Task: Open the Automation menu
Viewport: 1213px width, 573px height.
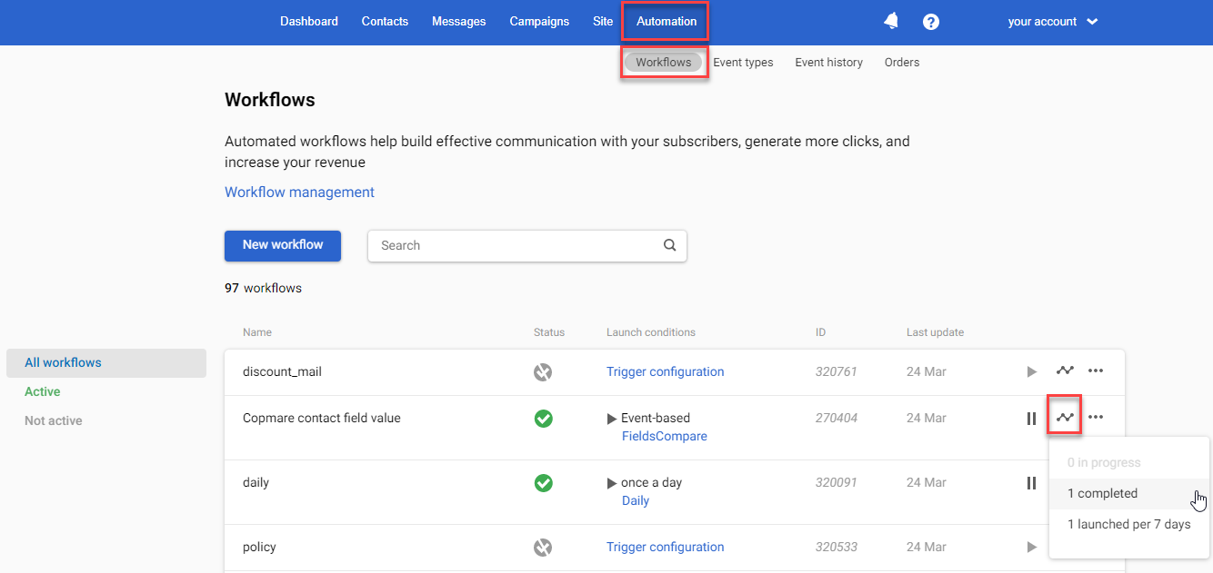Action: [x=666, y=22]
